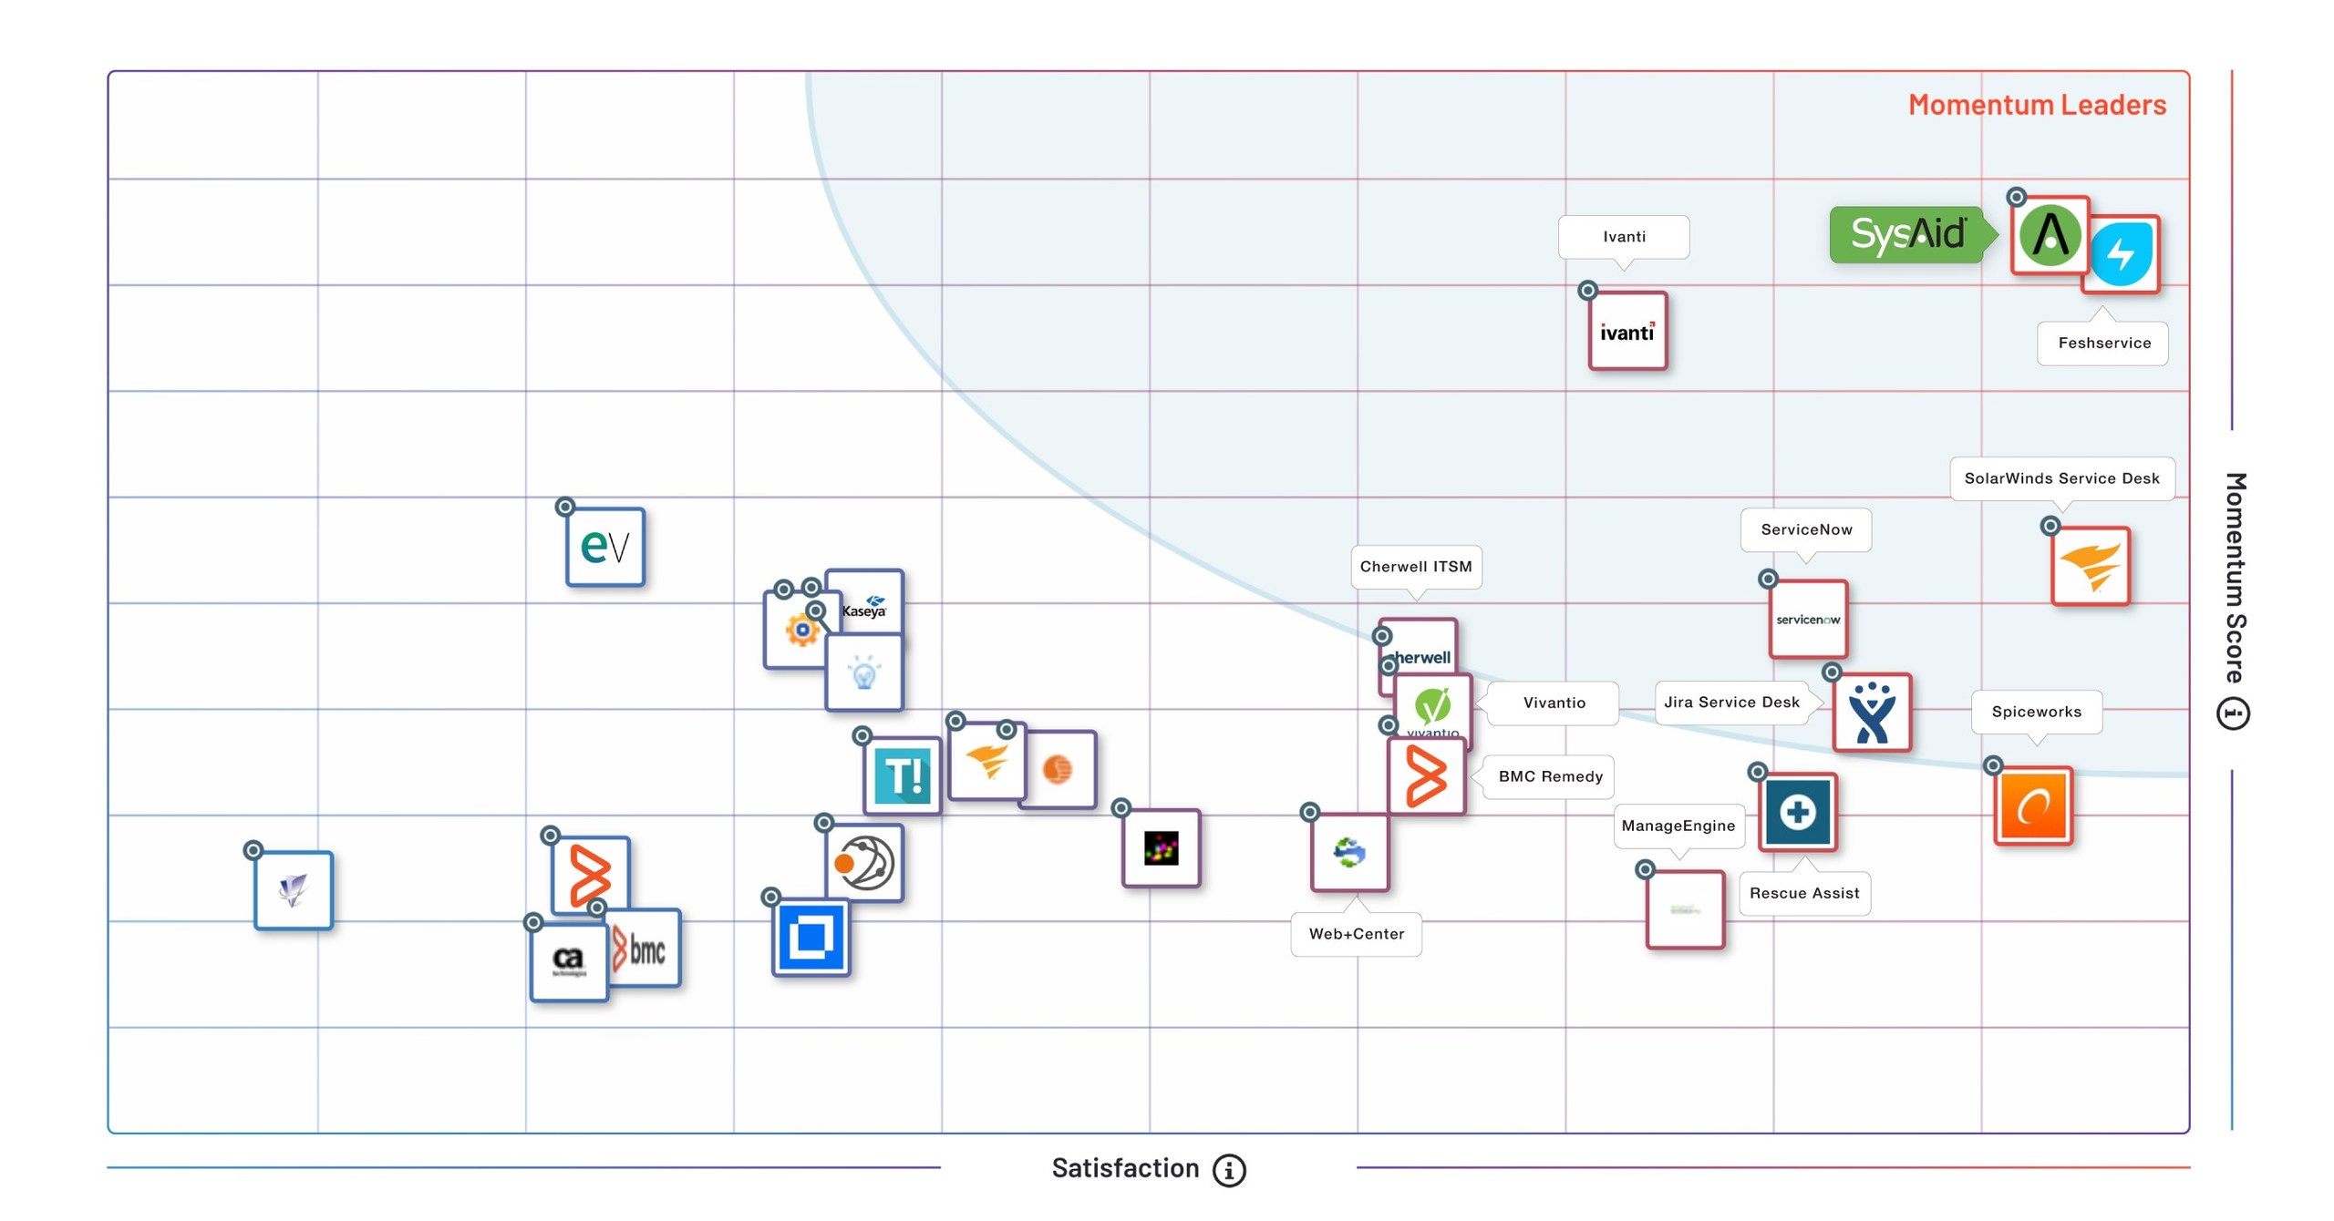Select the BMC Remedy orange logo

tap(1427, 776)
